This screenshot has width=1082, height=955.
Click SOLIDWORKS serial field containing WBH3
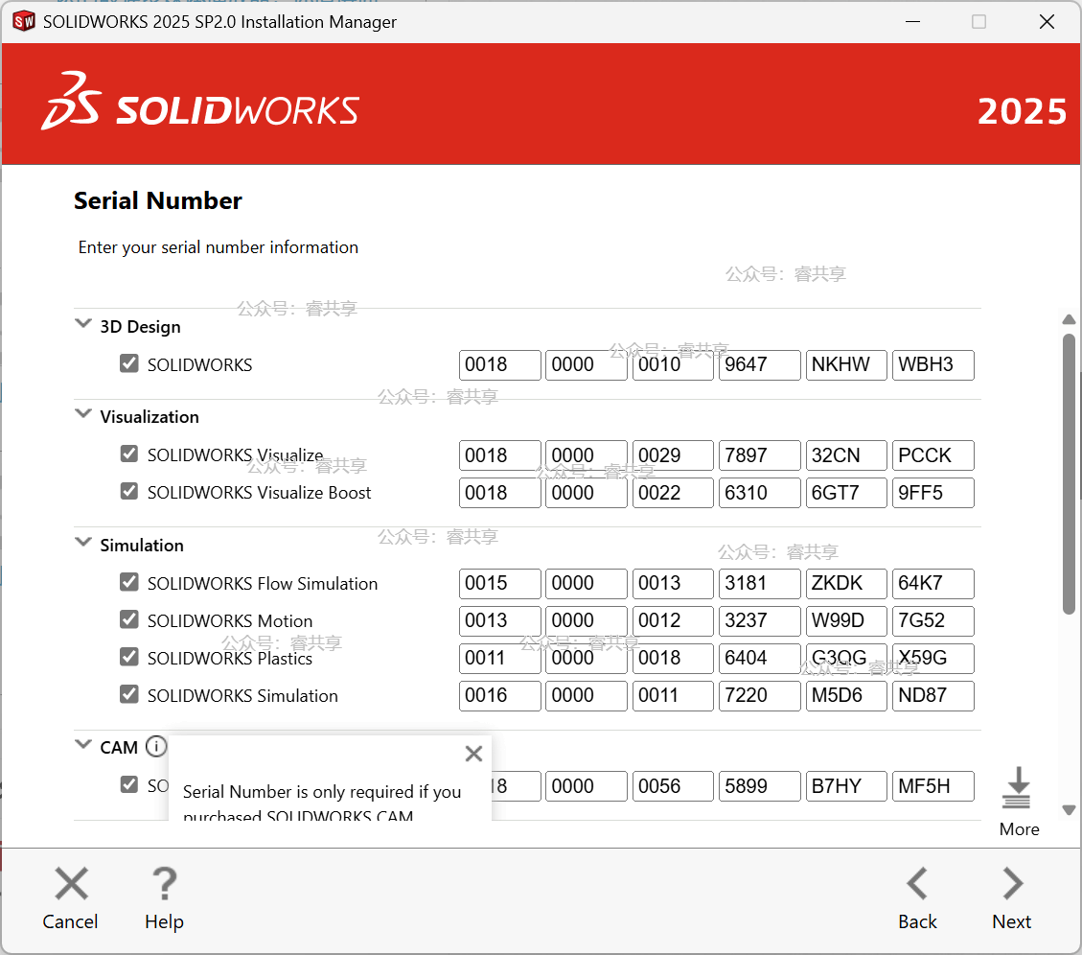(x=932, y=365)
